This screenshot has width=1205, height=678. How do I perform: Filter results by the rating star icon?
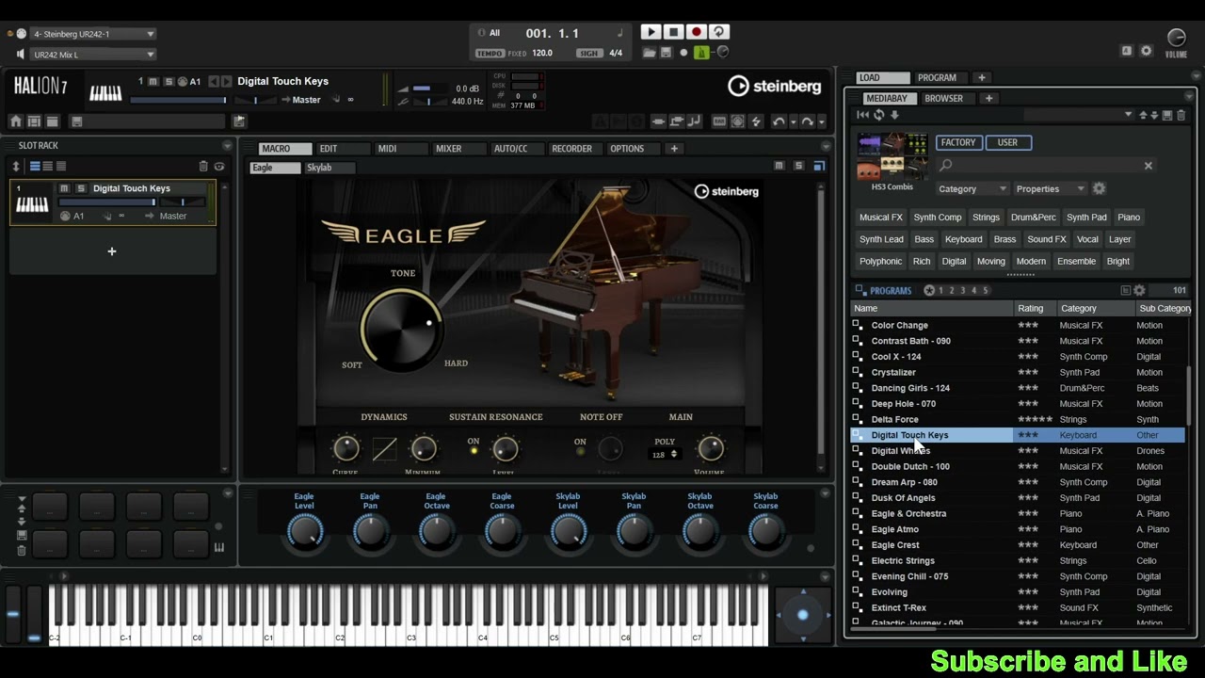pyautogui.click(x=929, y=291)
